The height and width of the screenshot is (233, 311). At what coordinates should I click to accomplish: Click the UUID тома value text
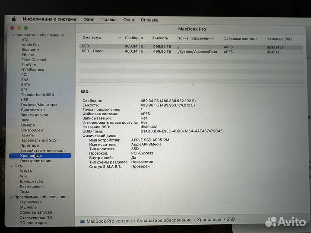tap(181, 131)
